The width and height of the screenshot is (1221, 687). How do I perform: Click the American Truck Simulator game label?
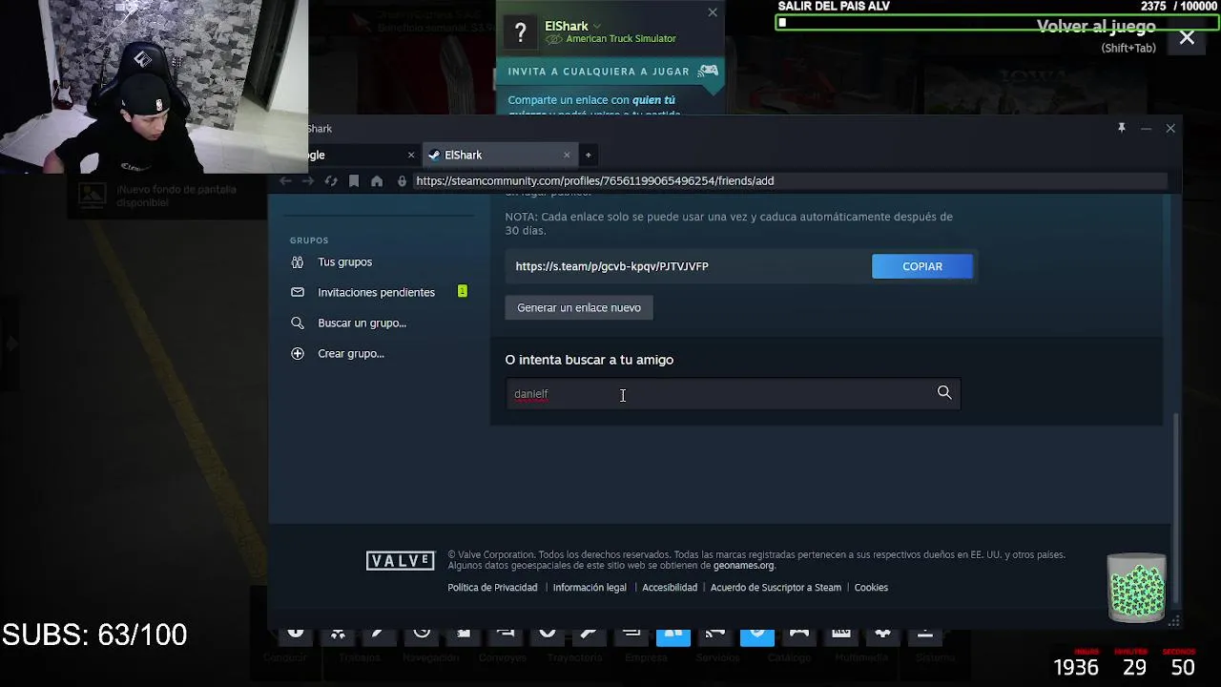[620, 38]
